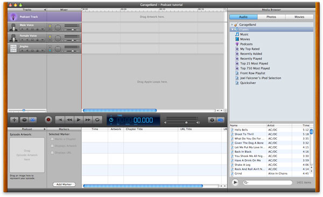
Task: Sort songs by the Artist column header
Action: [279, 125]
